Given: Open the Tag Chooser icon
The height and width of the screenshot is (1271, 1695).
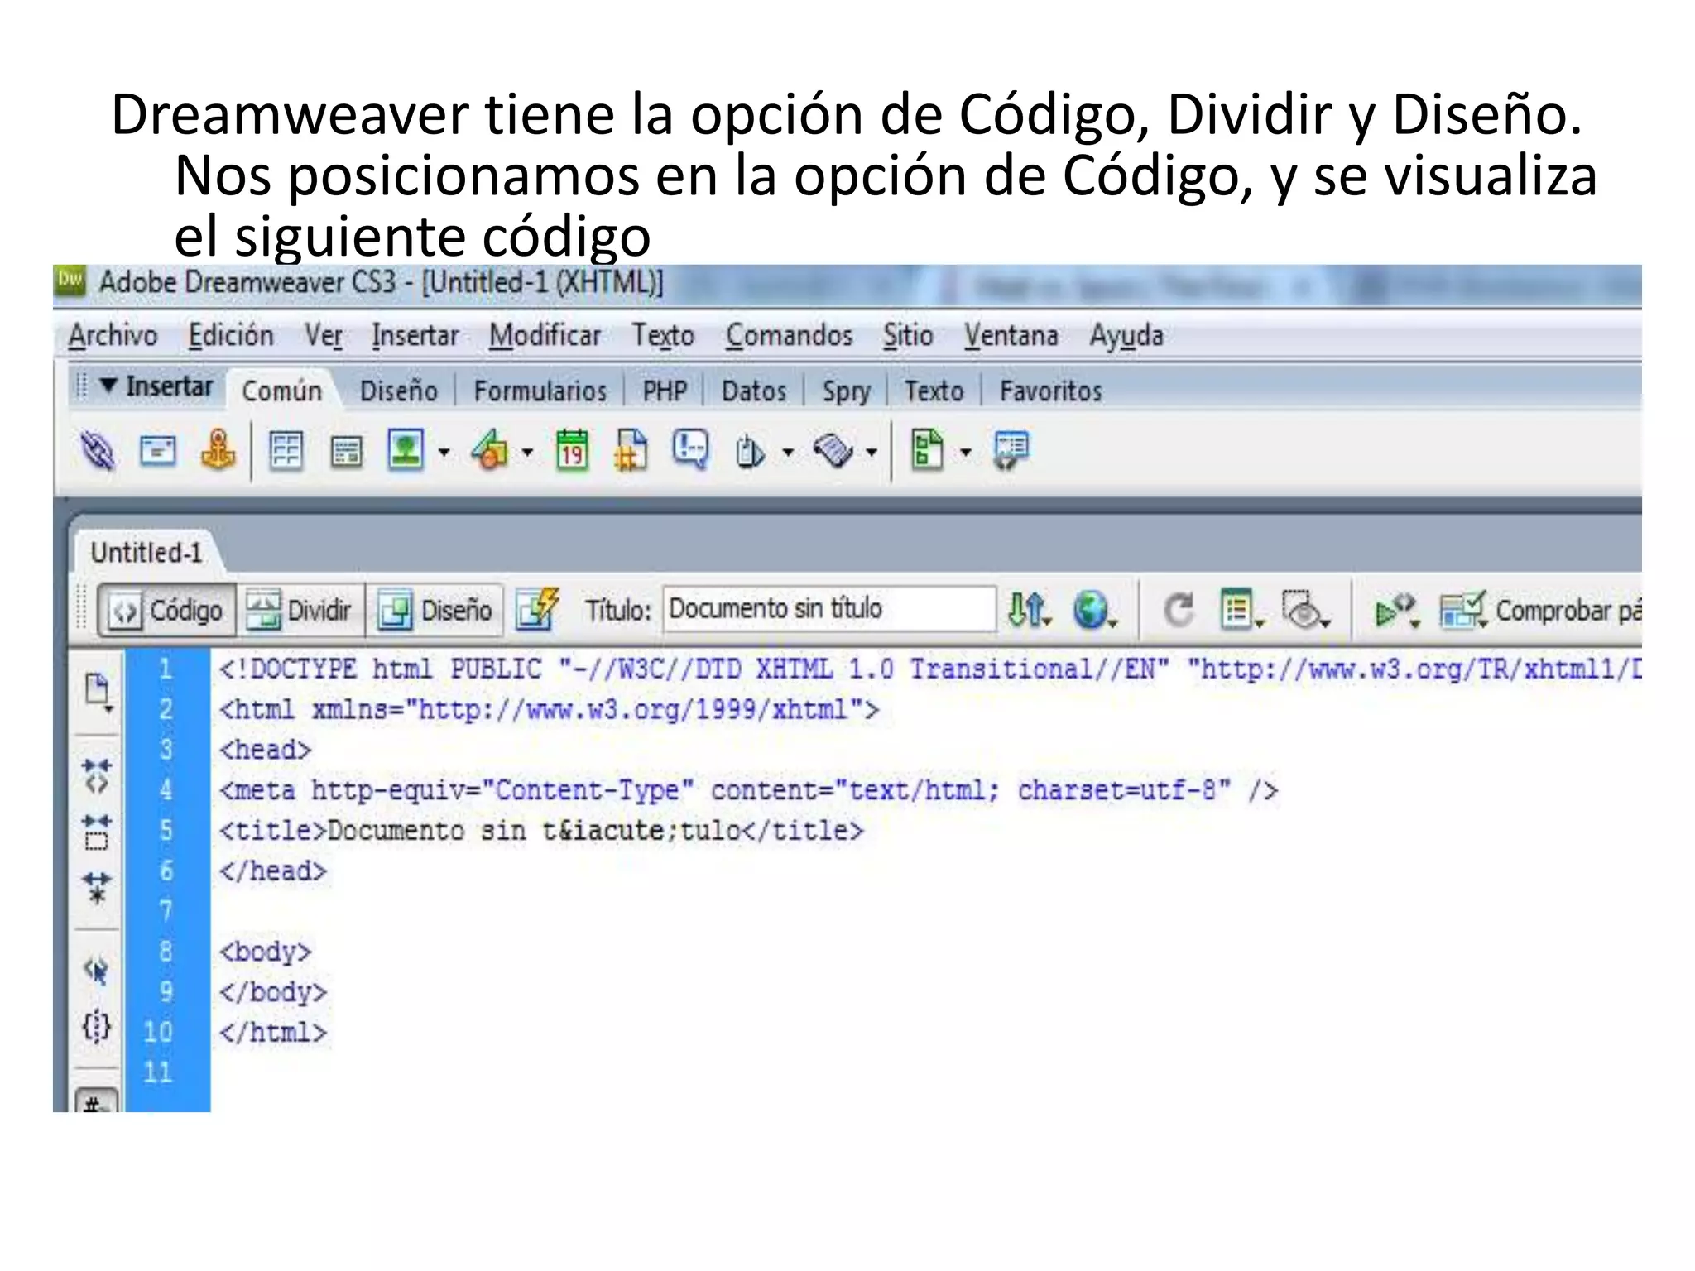Looking at the screenshot, I should click(1011, 451).
